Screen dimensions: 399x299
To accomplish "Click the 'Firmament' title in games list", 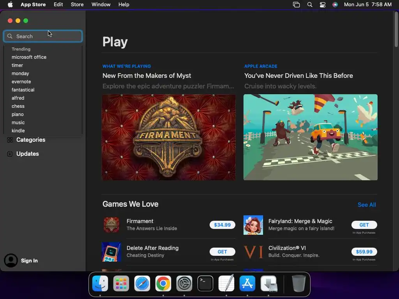I will pyautogui.click(x=140, y=221).
